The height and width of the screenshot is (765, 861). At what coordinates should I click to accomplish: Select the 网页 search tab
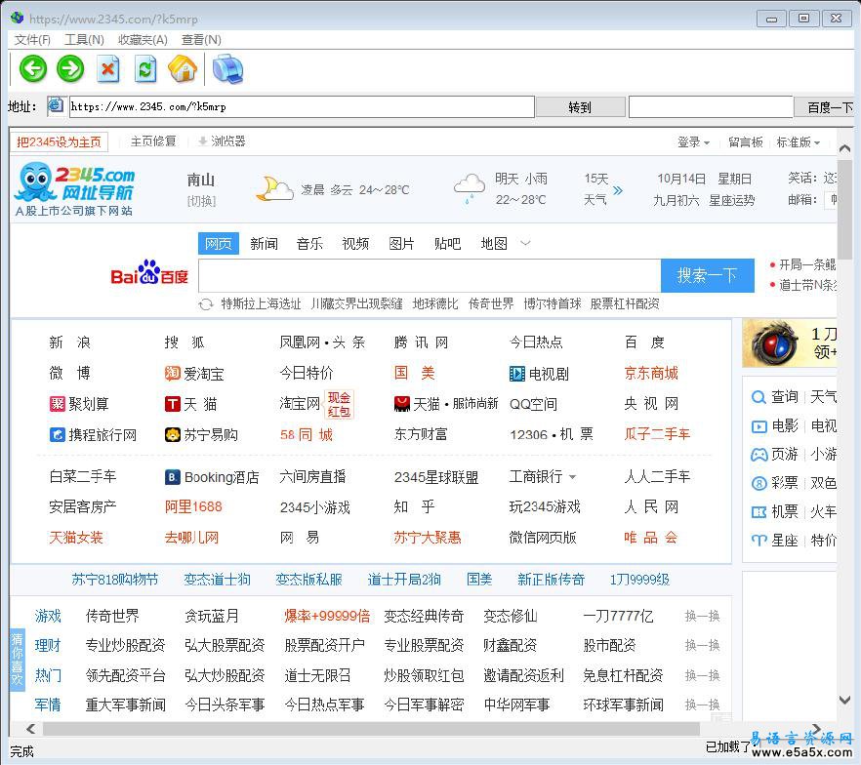point(218,244)
